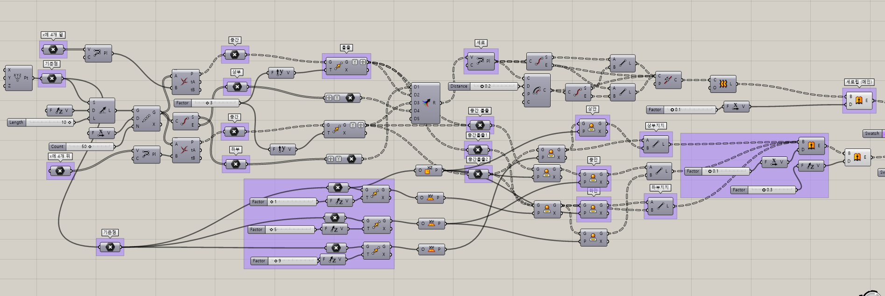The height and width of the screenshot is (296, 885).
Task: Select the Unit Z component beside Length slider
Action: pos(59,111)
